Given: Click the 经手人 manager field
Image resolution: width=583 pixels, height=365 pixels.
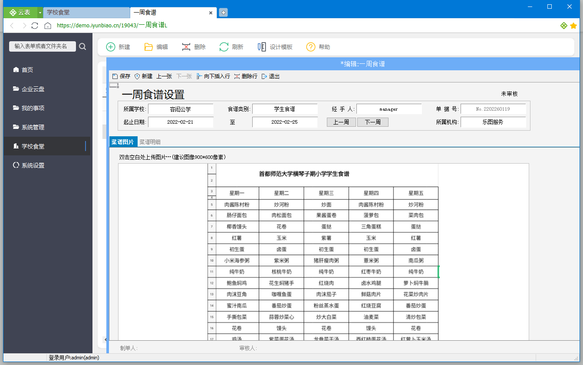Looking at the screenshot, I should tap(389, 109).
